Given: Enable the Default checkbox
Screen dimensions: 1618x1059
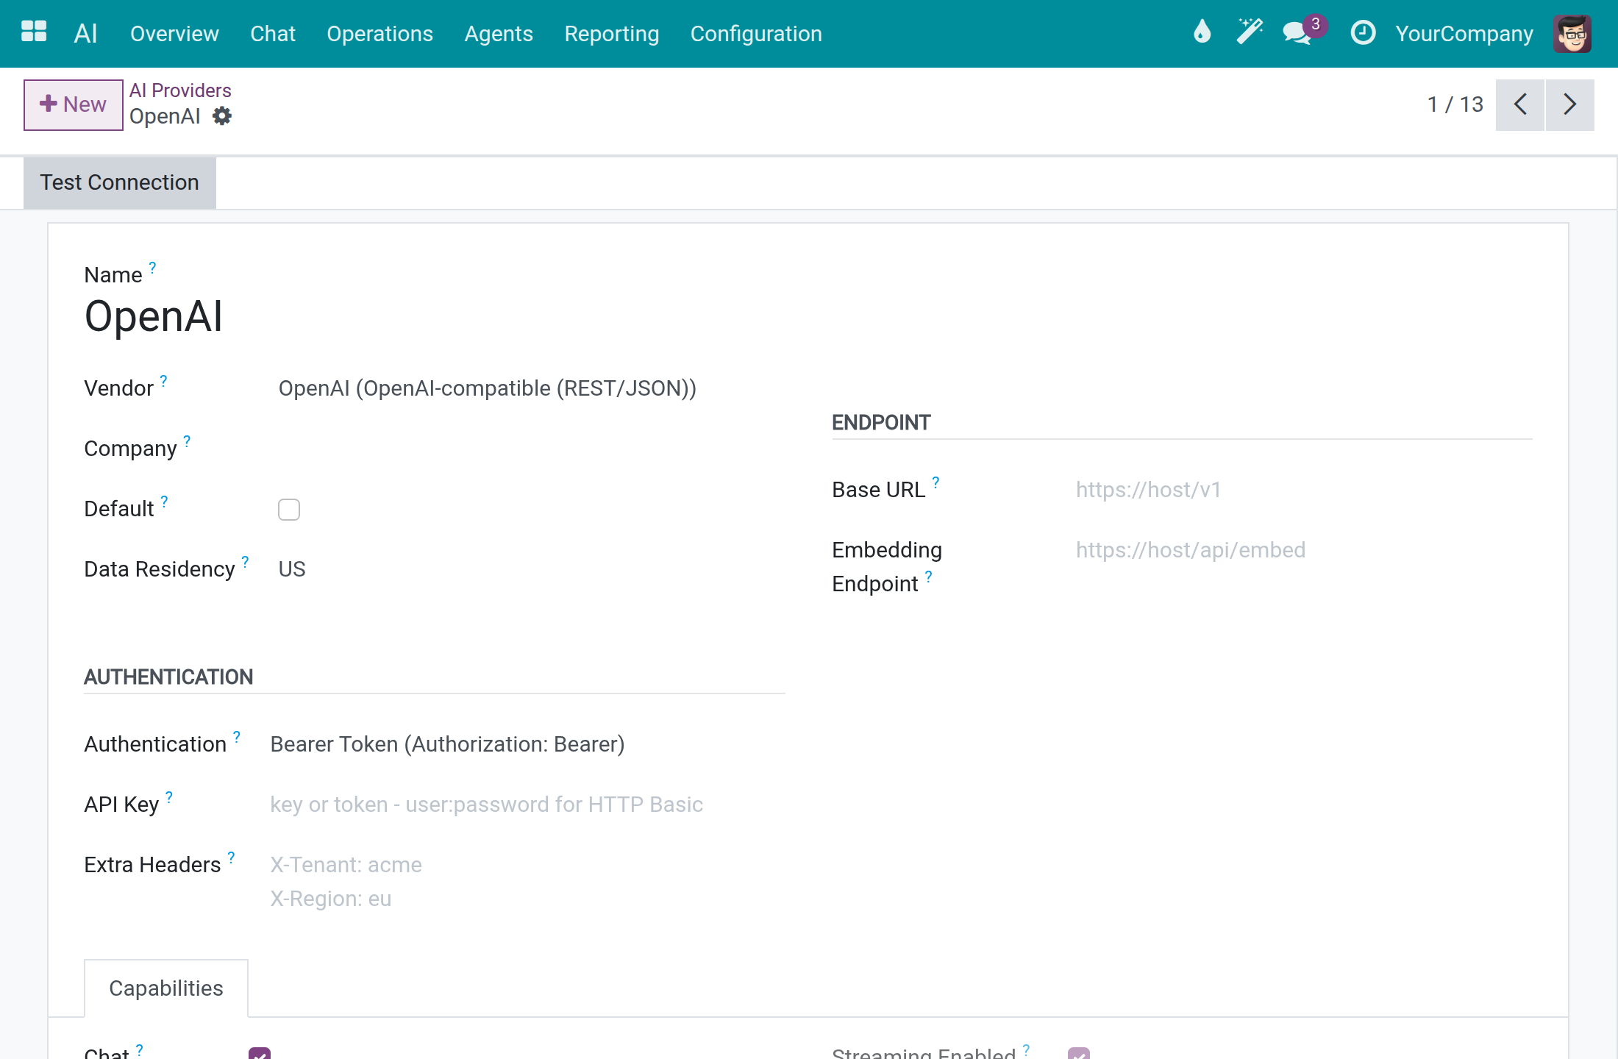Looking at the screenshot, I should pos(289,510).
